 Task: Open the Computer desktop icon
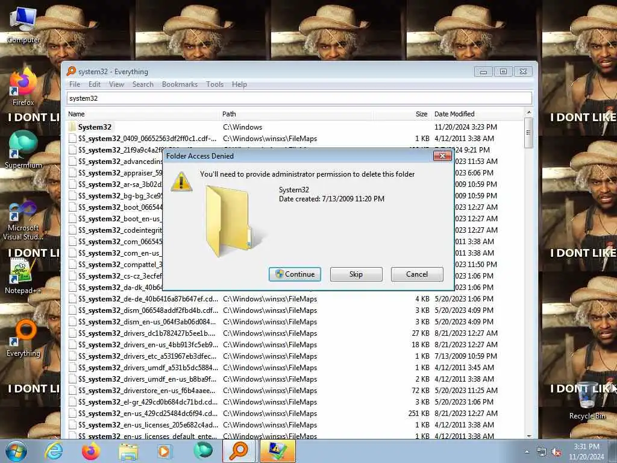coord(23,24)
